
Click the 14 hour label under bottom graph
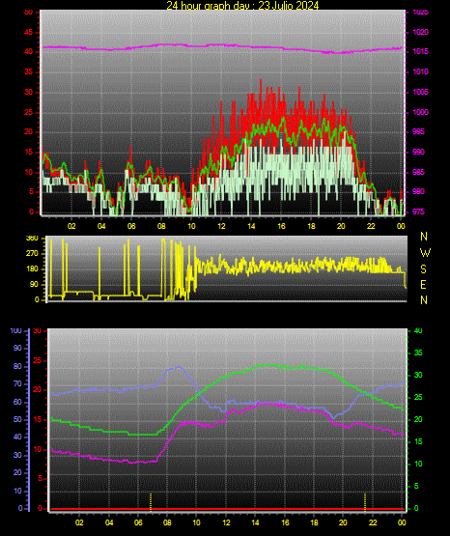(255, 522)
